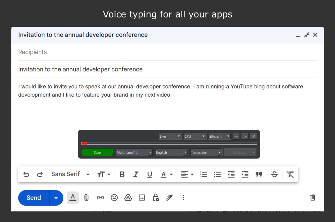
Task: Open the text size dropdown
Action: coord(104,175)
